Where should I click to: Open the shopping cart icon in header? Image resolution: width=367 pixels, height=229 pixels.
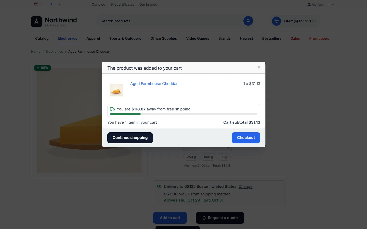(277, 21)
